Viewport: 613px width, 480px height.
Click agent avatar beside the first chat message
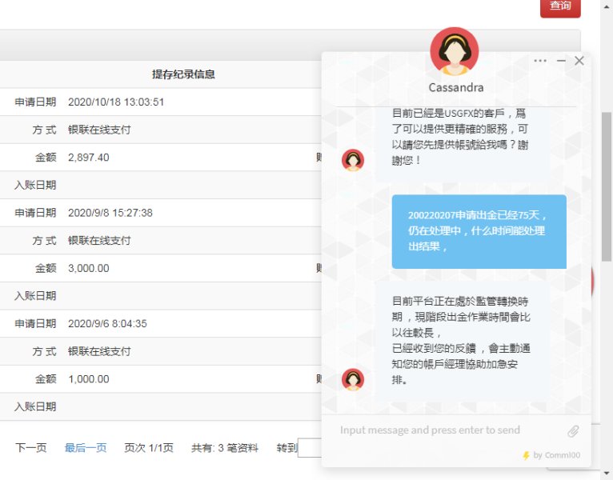click(352, 160)
